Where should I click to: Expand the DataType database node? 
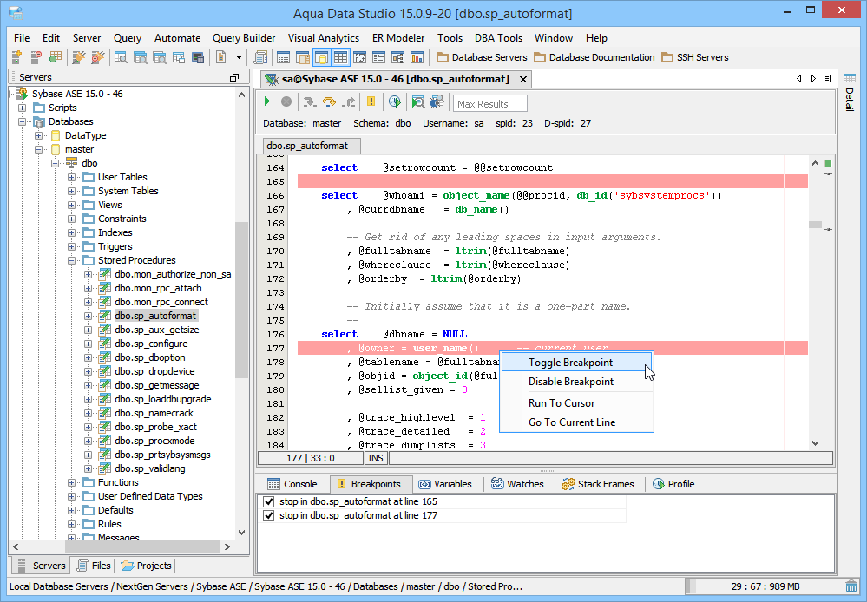40,135
